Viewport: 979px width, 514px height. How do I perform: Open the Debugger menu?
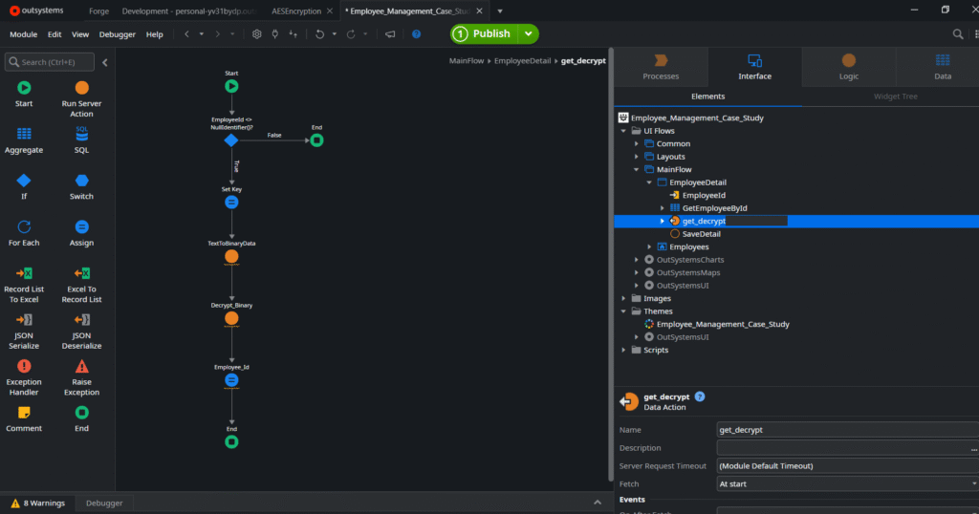(x=117, y=34)
